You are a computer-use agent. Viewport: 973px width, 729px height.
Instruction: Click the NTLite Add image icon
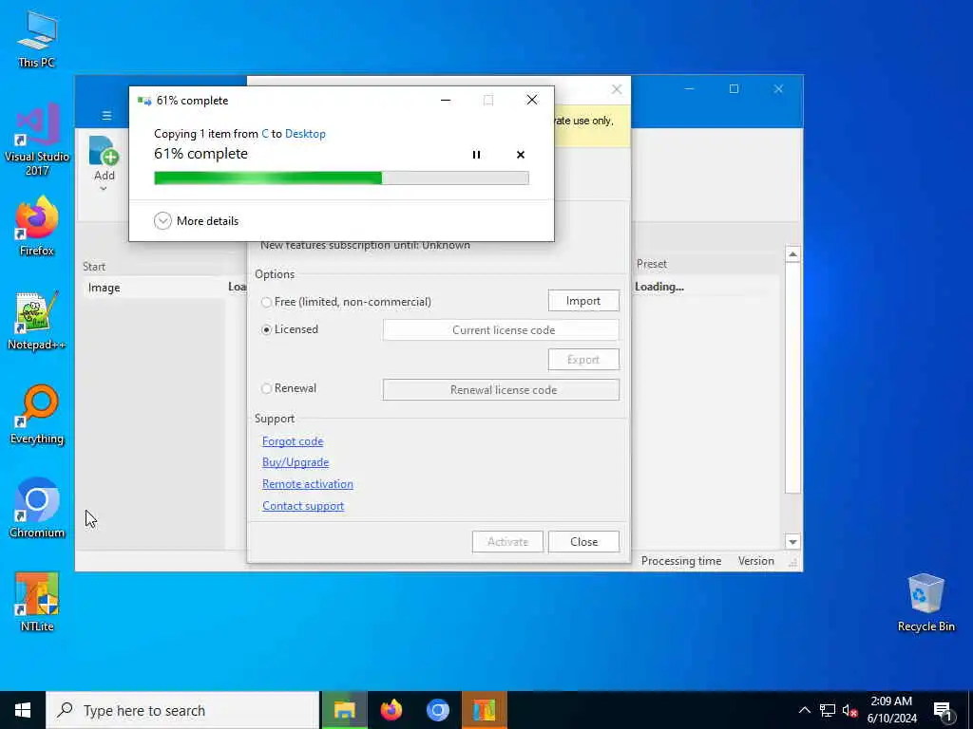point(104,151)
